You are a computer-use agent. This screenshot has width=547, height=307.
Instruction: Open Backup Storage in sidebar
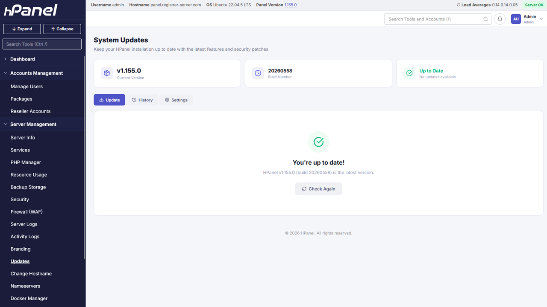coord(28,187)
